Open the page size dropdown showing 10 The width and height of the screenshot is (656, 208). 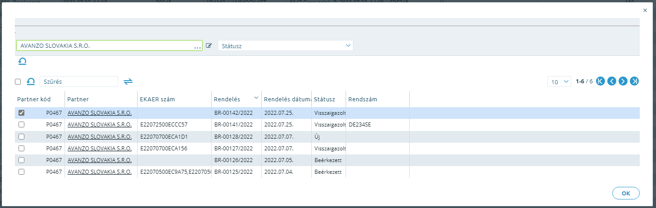(x=559, y=81)
